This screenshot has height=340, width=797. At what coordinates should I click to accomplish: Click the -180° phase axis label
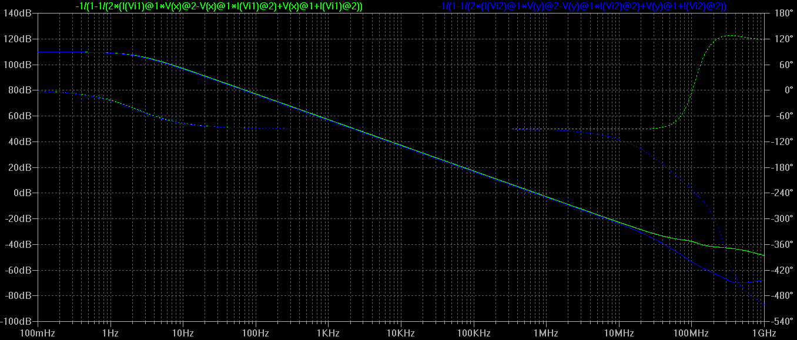tap(783, 167)
